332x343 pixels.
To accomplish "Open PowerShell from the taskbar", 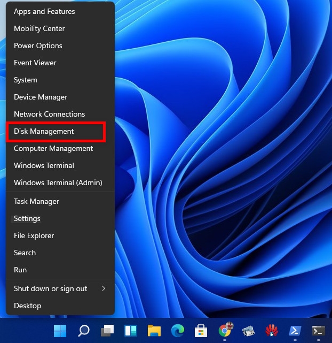I will (295, 331).
